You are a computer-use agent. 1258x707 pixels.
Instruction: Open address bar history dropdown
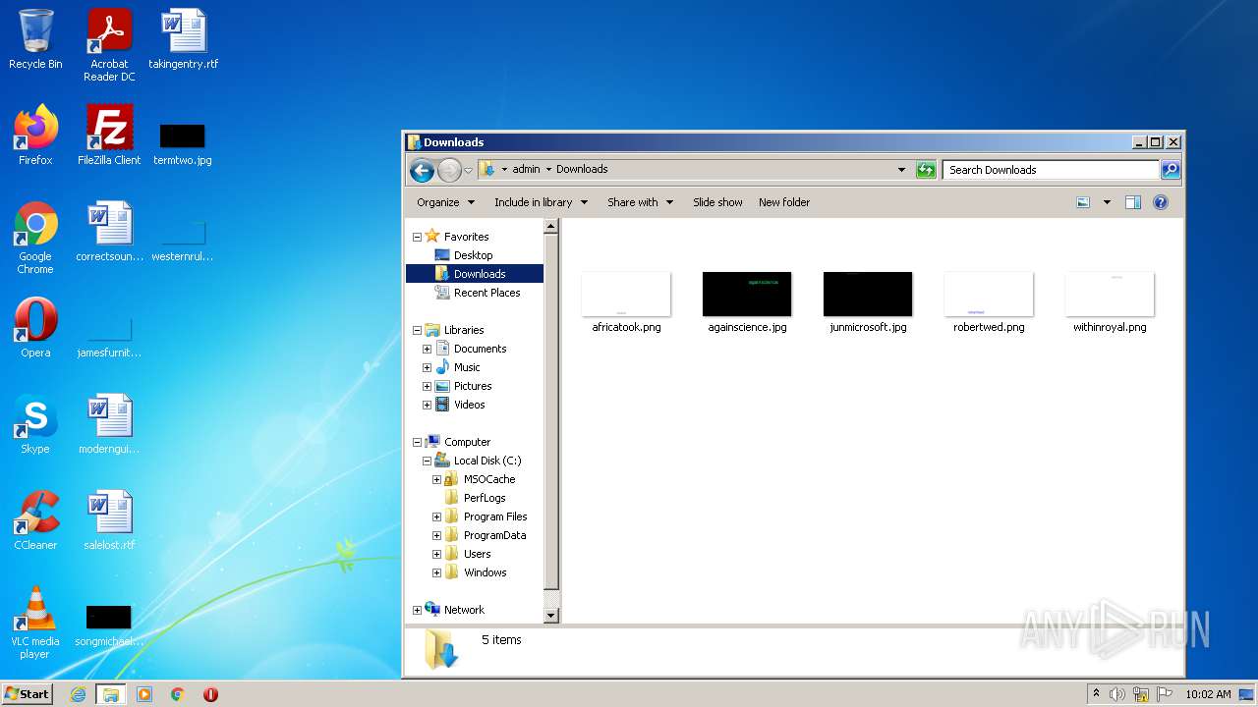pyautogui.click(x=901, y=170)
